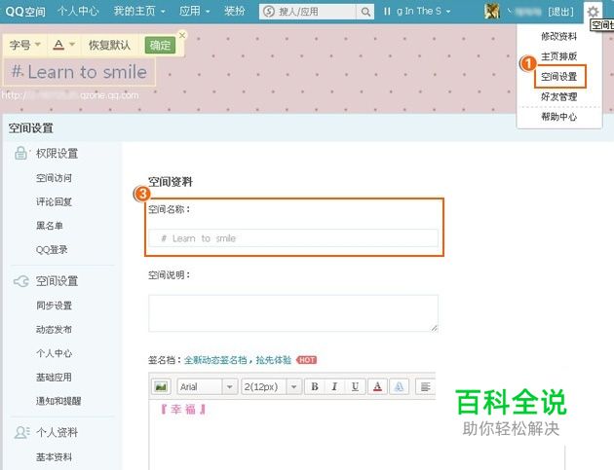Click the HOT badge
Viewport: 614px width, 470px height.
(x=307, y=360)
